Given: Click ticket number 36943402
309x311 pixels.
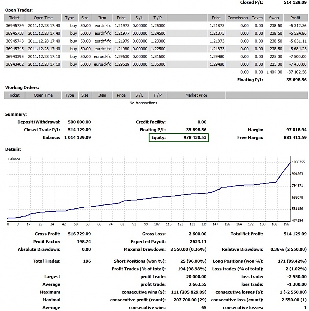Looking at the screenshot, I should (x=15, y=64).
